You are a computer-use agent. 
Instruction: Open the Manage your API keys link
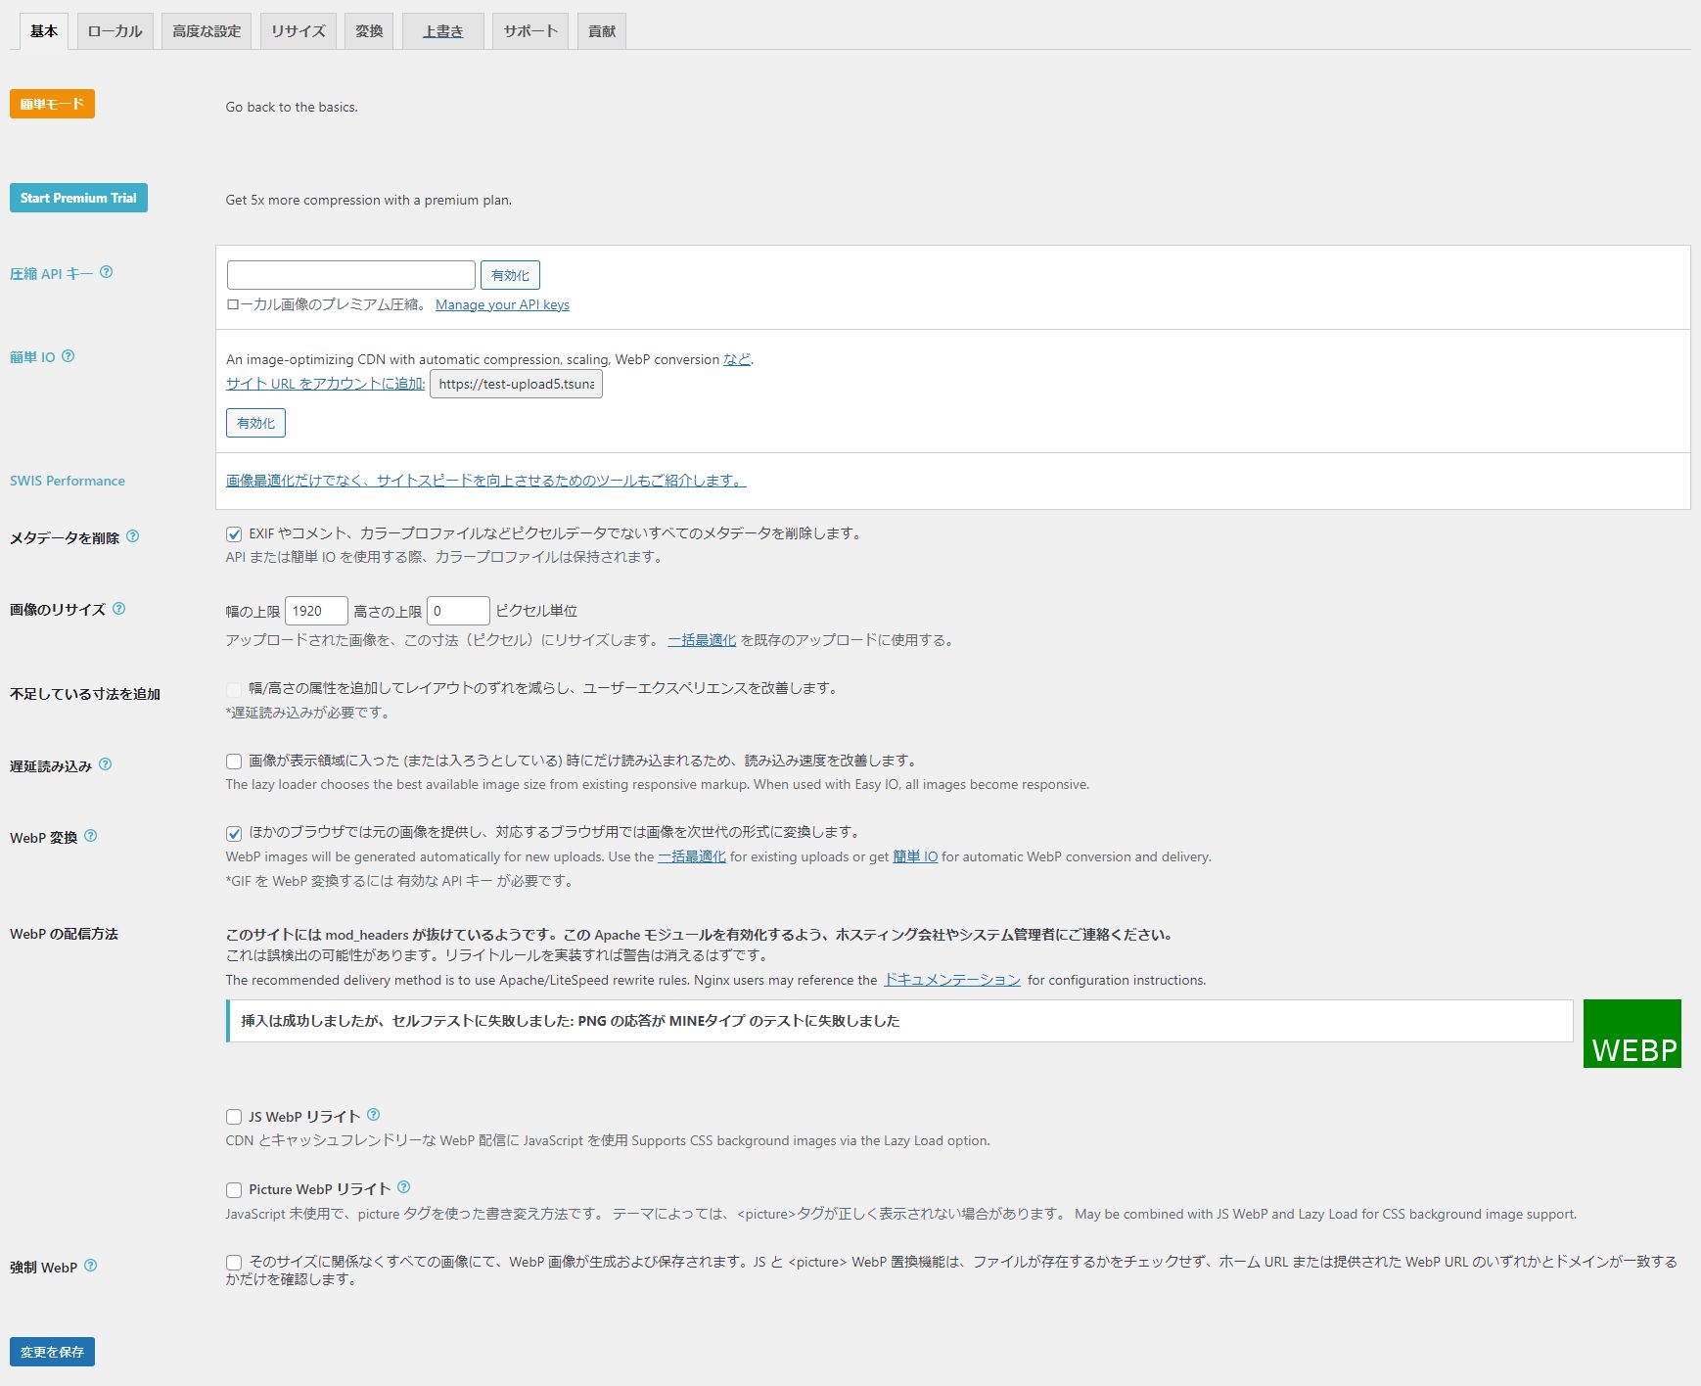[502, 304]
